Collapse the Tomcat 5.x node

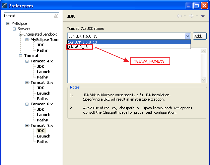tap(27, 82)
